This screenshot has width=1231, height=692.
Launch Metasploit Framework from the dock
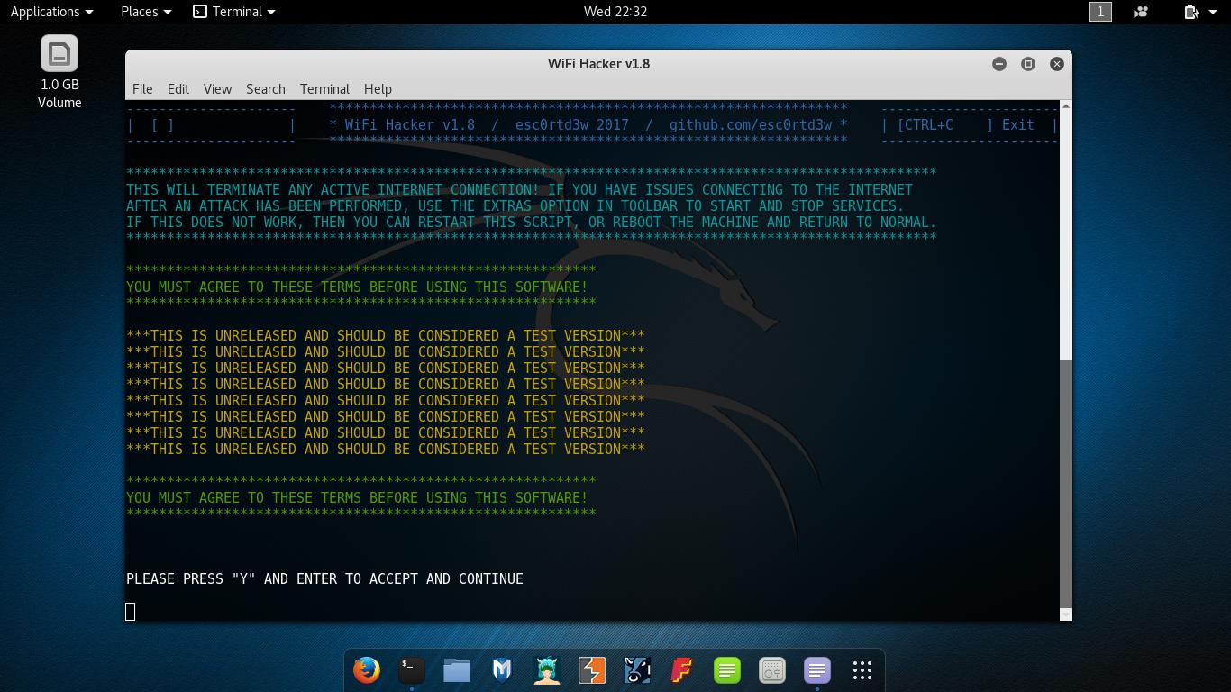point(501,670)
